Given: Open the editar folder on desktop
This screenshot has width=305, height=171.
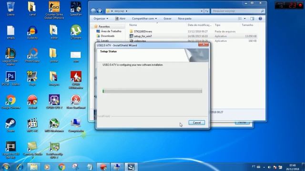Looking at the screenshot, I should [54, 32].
